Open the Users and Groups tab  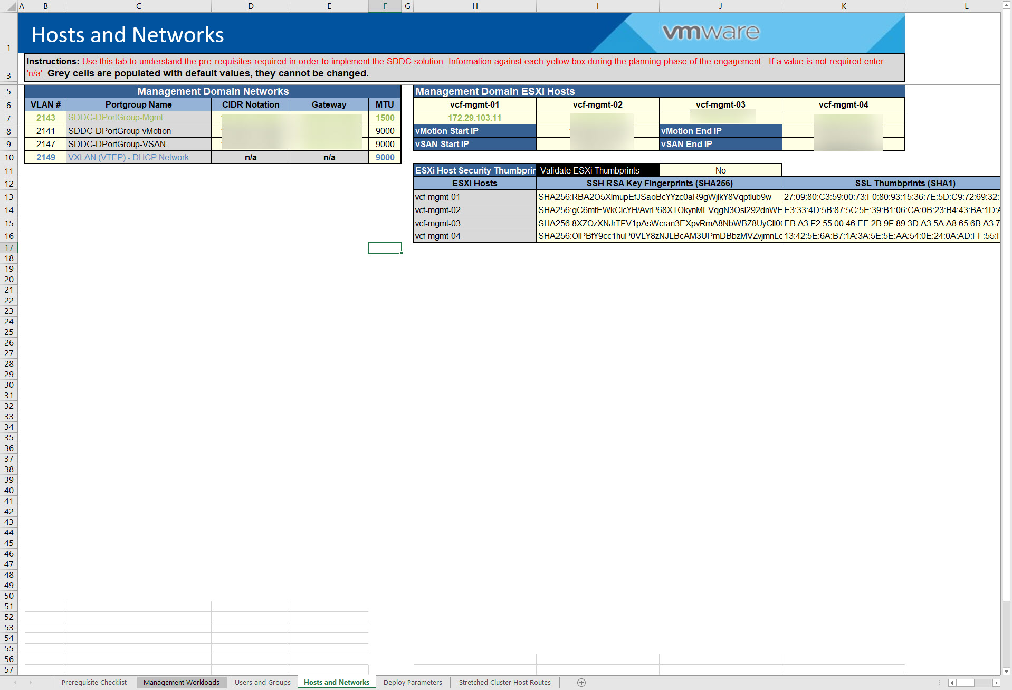tap(262, 683)
